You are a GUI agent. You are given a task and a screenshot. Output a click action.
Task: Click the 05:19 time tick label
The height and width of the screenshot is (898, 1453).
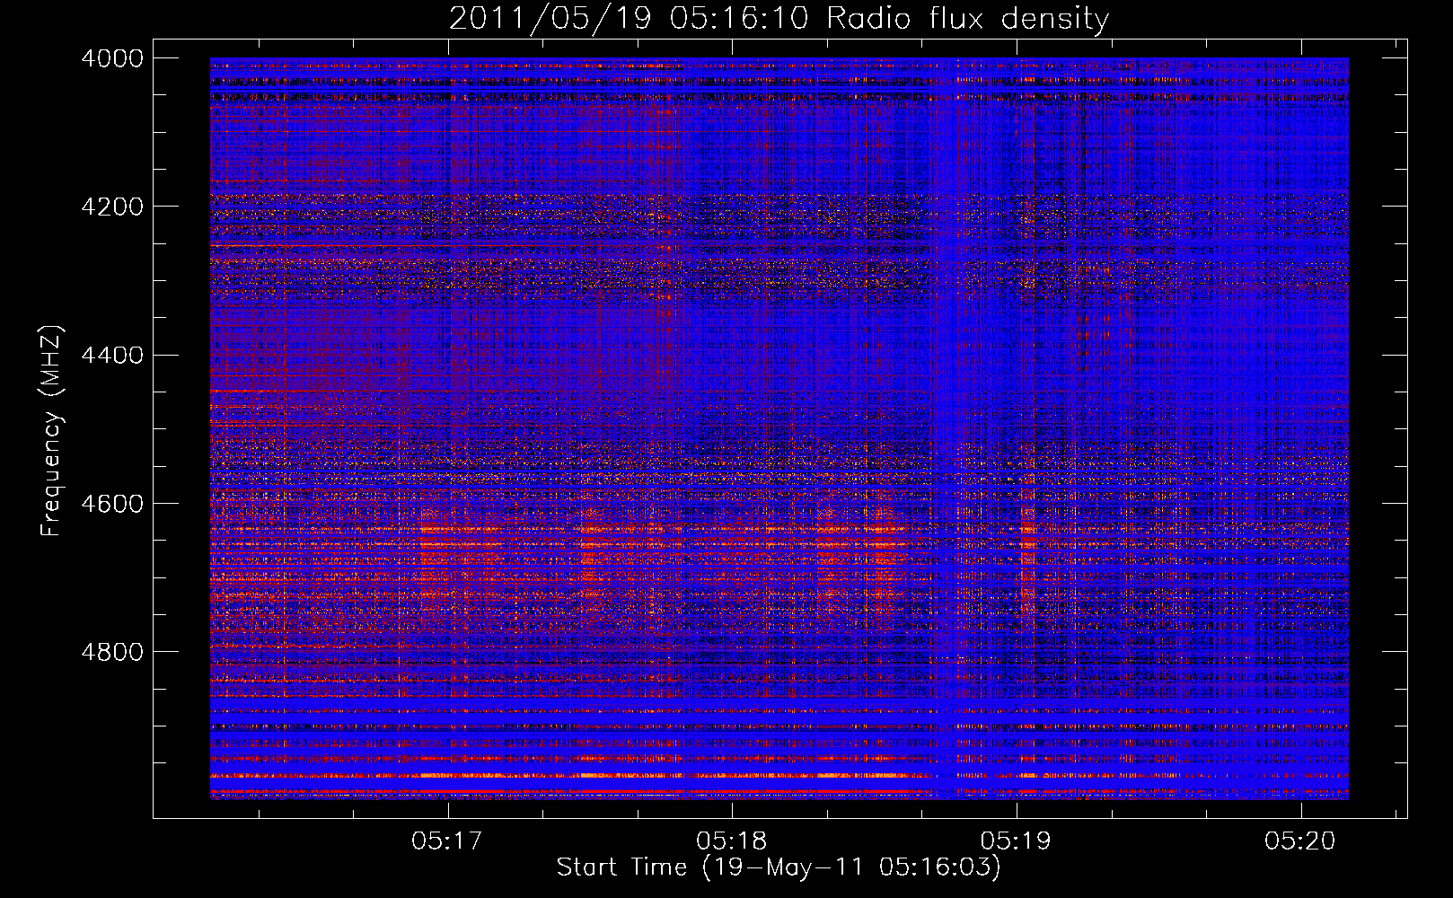1016,841
